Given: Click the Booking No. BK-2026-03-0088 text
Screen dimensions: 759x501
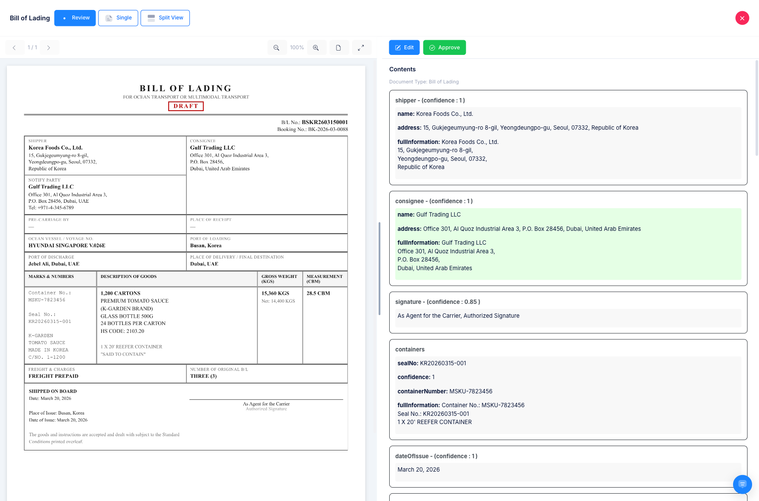Looking at the screenshot, I should [313, 129].
